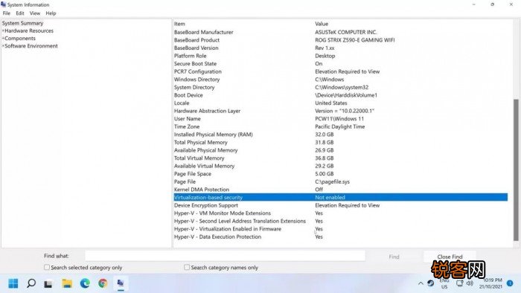Image resolution: width=521 pixels, height=293 pixels.
Task: Show hidden tray icons chevron
Action: tap(421, 283)
